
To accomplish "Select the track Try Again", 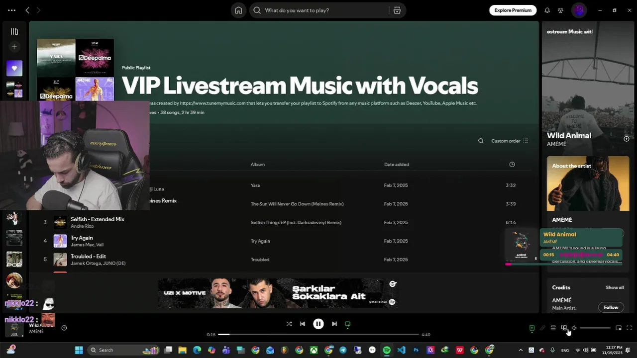I will click(x=82, y=238).
